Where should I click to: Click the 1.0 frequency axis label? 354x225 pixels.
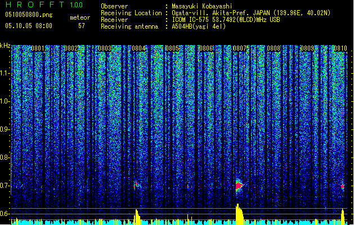[x=5, y=101]
